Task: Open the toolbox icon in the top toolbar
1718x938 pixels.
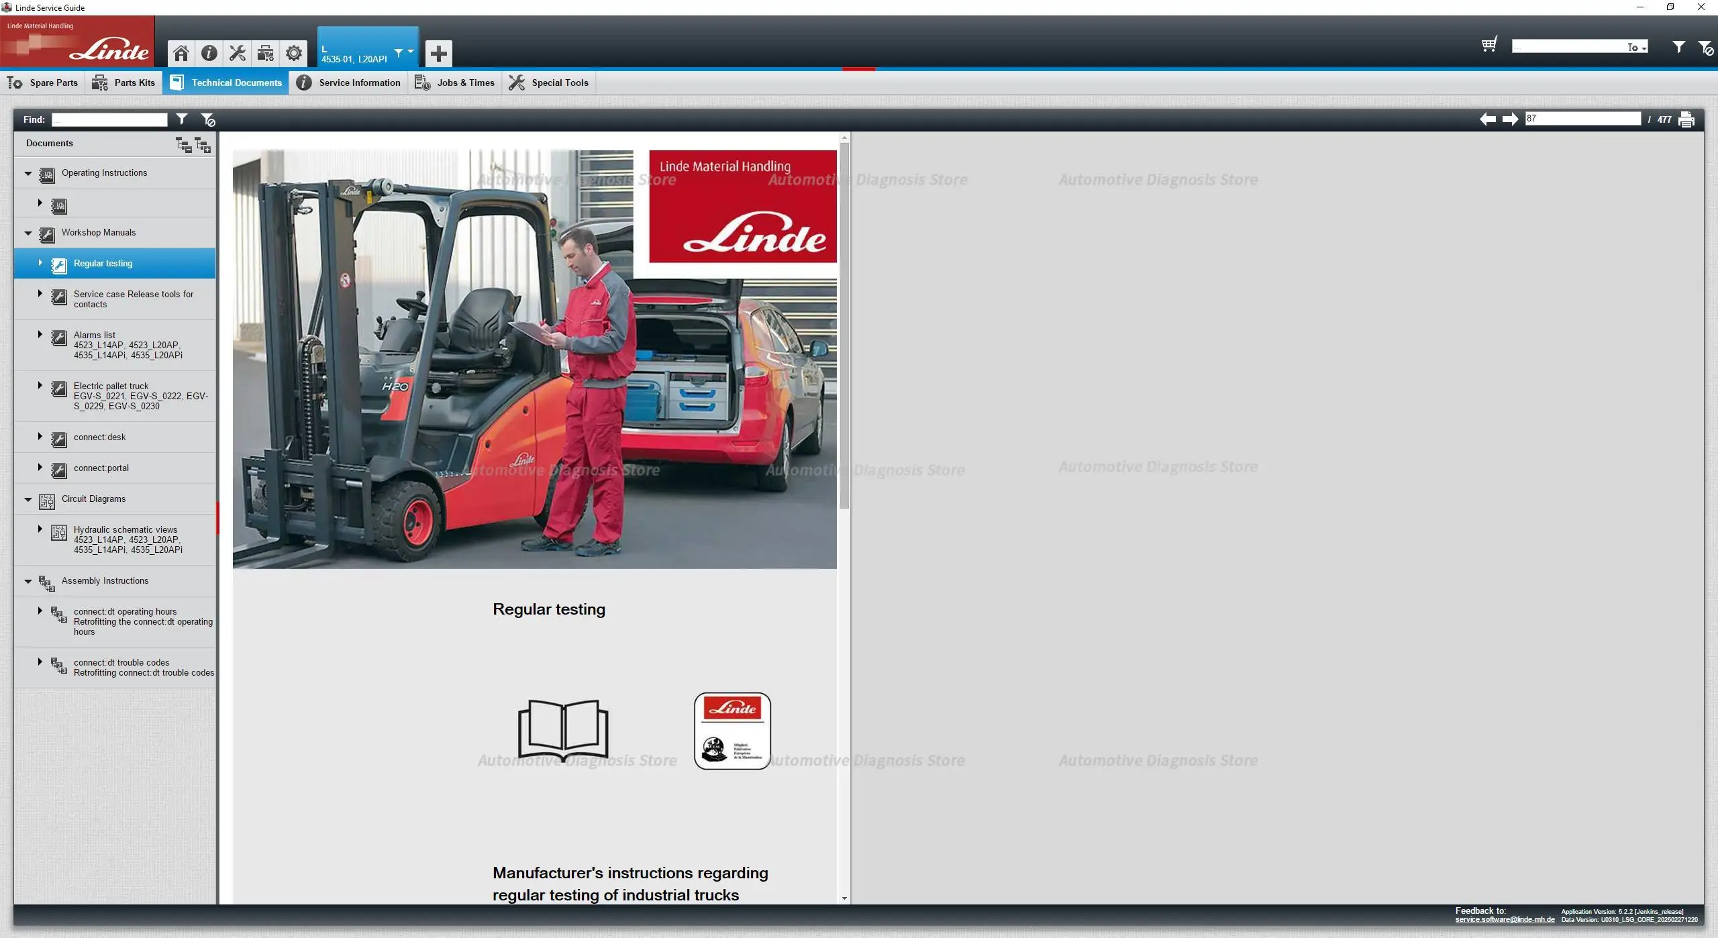Action: (x=265, y=53)
